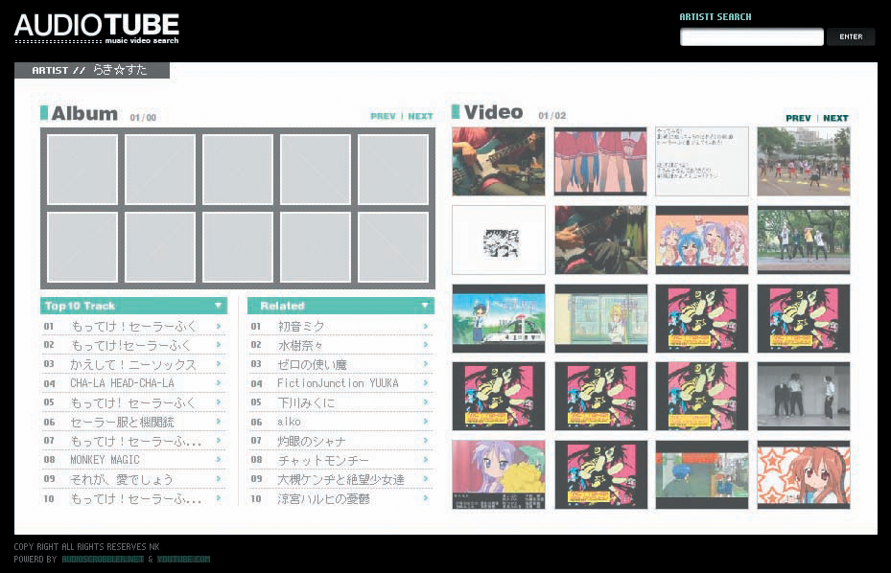Open the arrow next to かえして！ニーソックス
Image resolution: width=891 pixels, height=573 pixels.
tap(219, 364)
